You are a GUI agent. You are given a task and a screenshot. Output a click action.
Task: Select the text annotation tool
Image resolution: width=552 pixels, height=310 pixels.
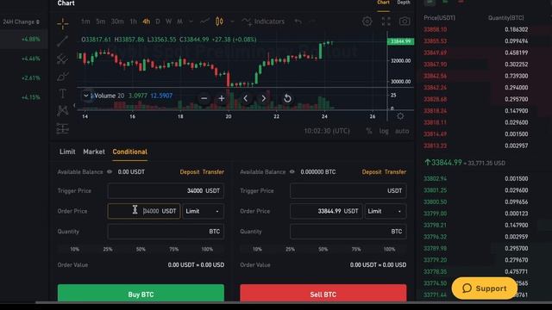click(x=63, y=94)
